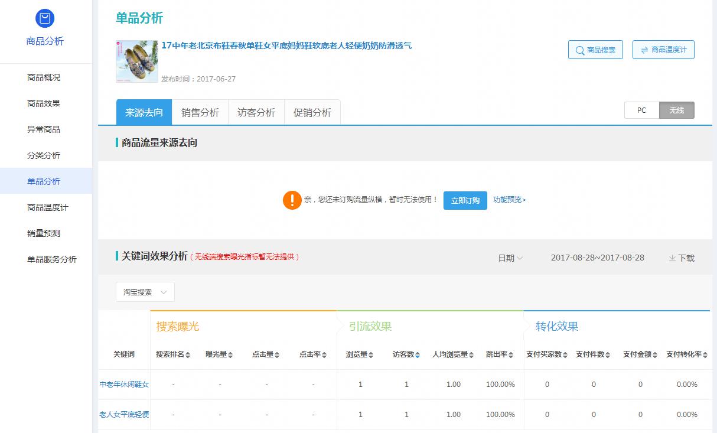Open the 销售分析 tab

click(200, 112)
